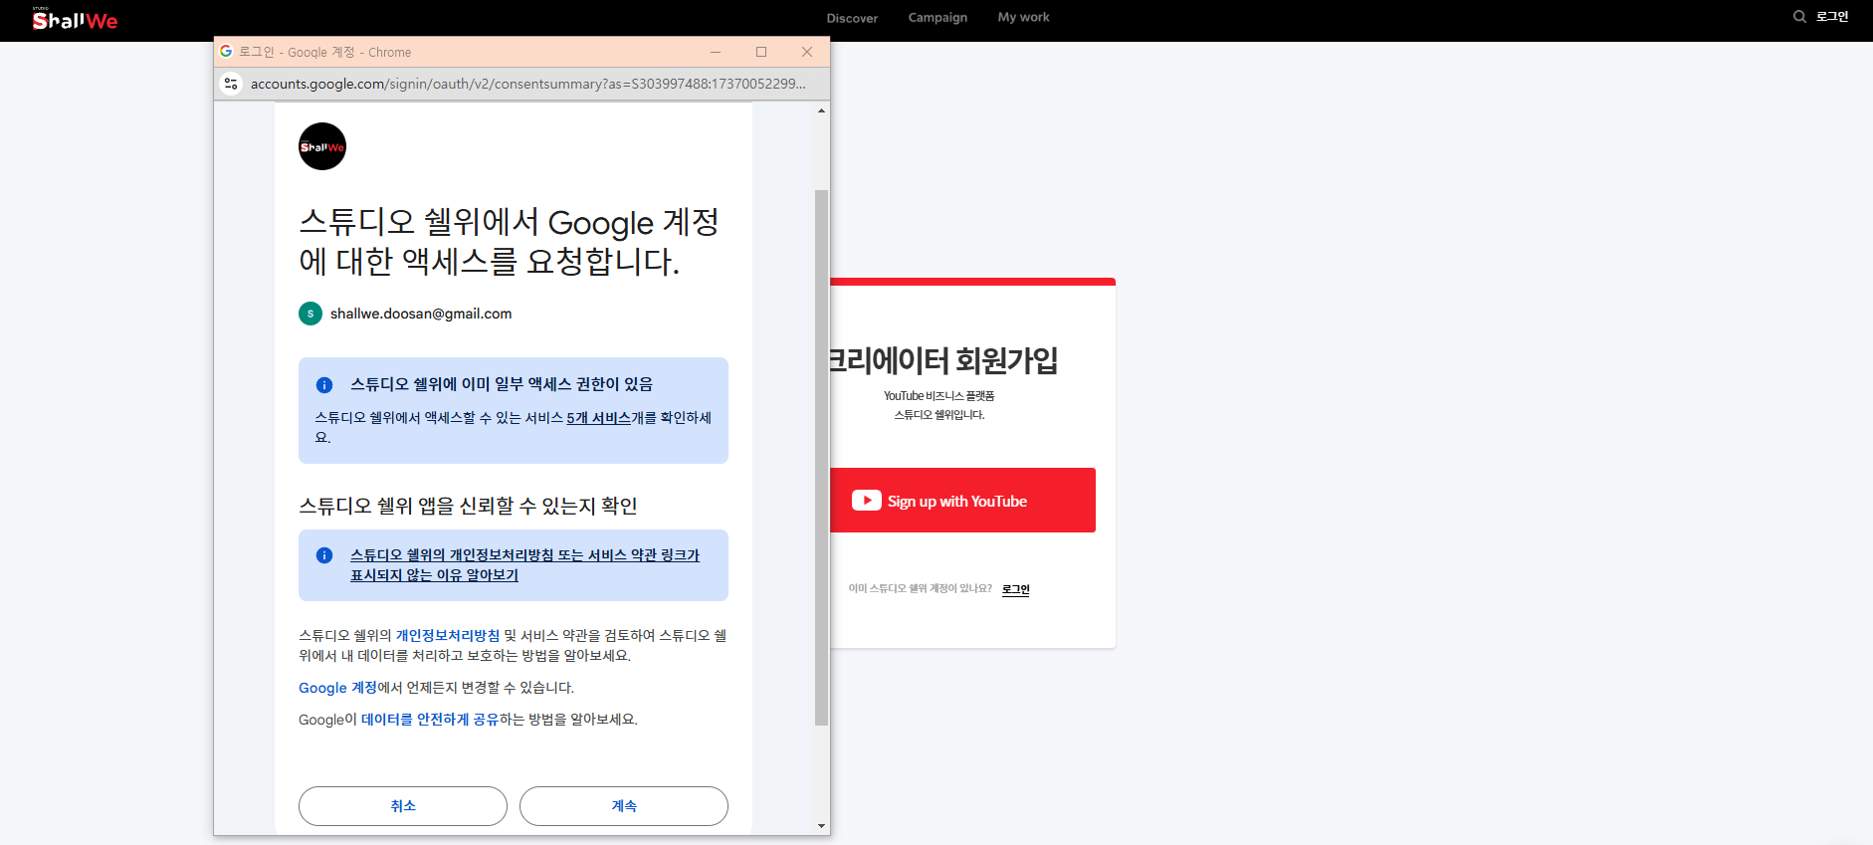Open the 데이터를 안전하게 공유 link
The height and width of the screenshot is (845, 1873).
pos(430,720)
